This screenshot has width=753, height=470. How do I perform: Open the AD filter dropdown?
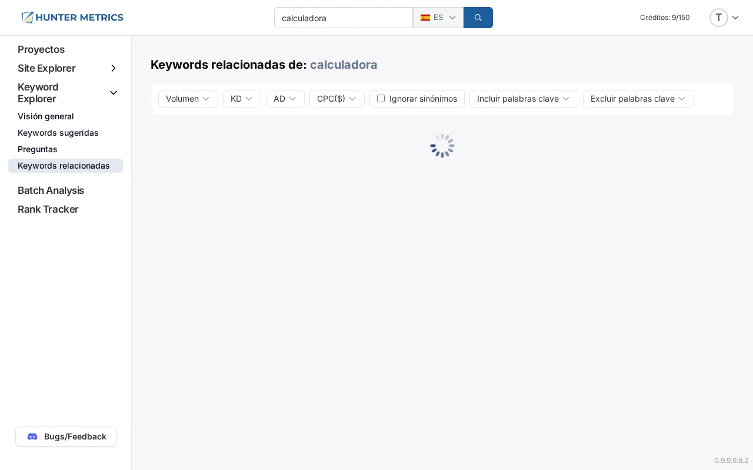coord(285,99)
